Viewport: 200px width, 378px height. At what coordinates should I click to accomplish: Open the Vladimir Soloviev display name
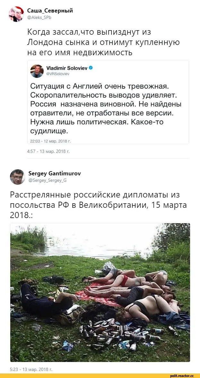click(x=67, y=68)
